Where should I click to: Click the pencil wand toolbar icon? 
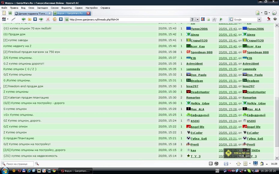[13, 19]
